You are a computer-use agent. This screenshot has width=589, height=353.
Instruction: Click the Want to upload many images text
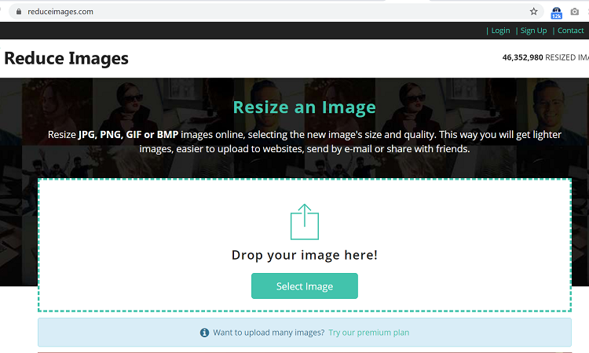[x=269, y=333]
